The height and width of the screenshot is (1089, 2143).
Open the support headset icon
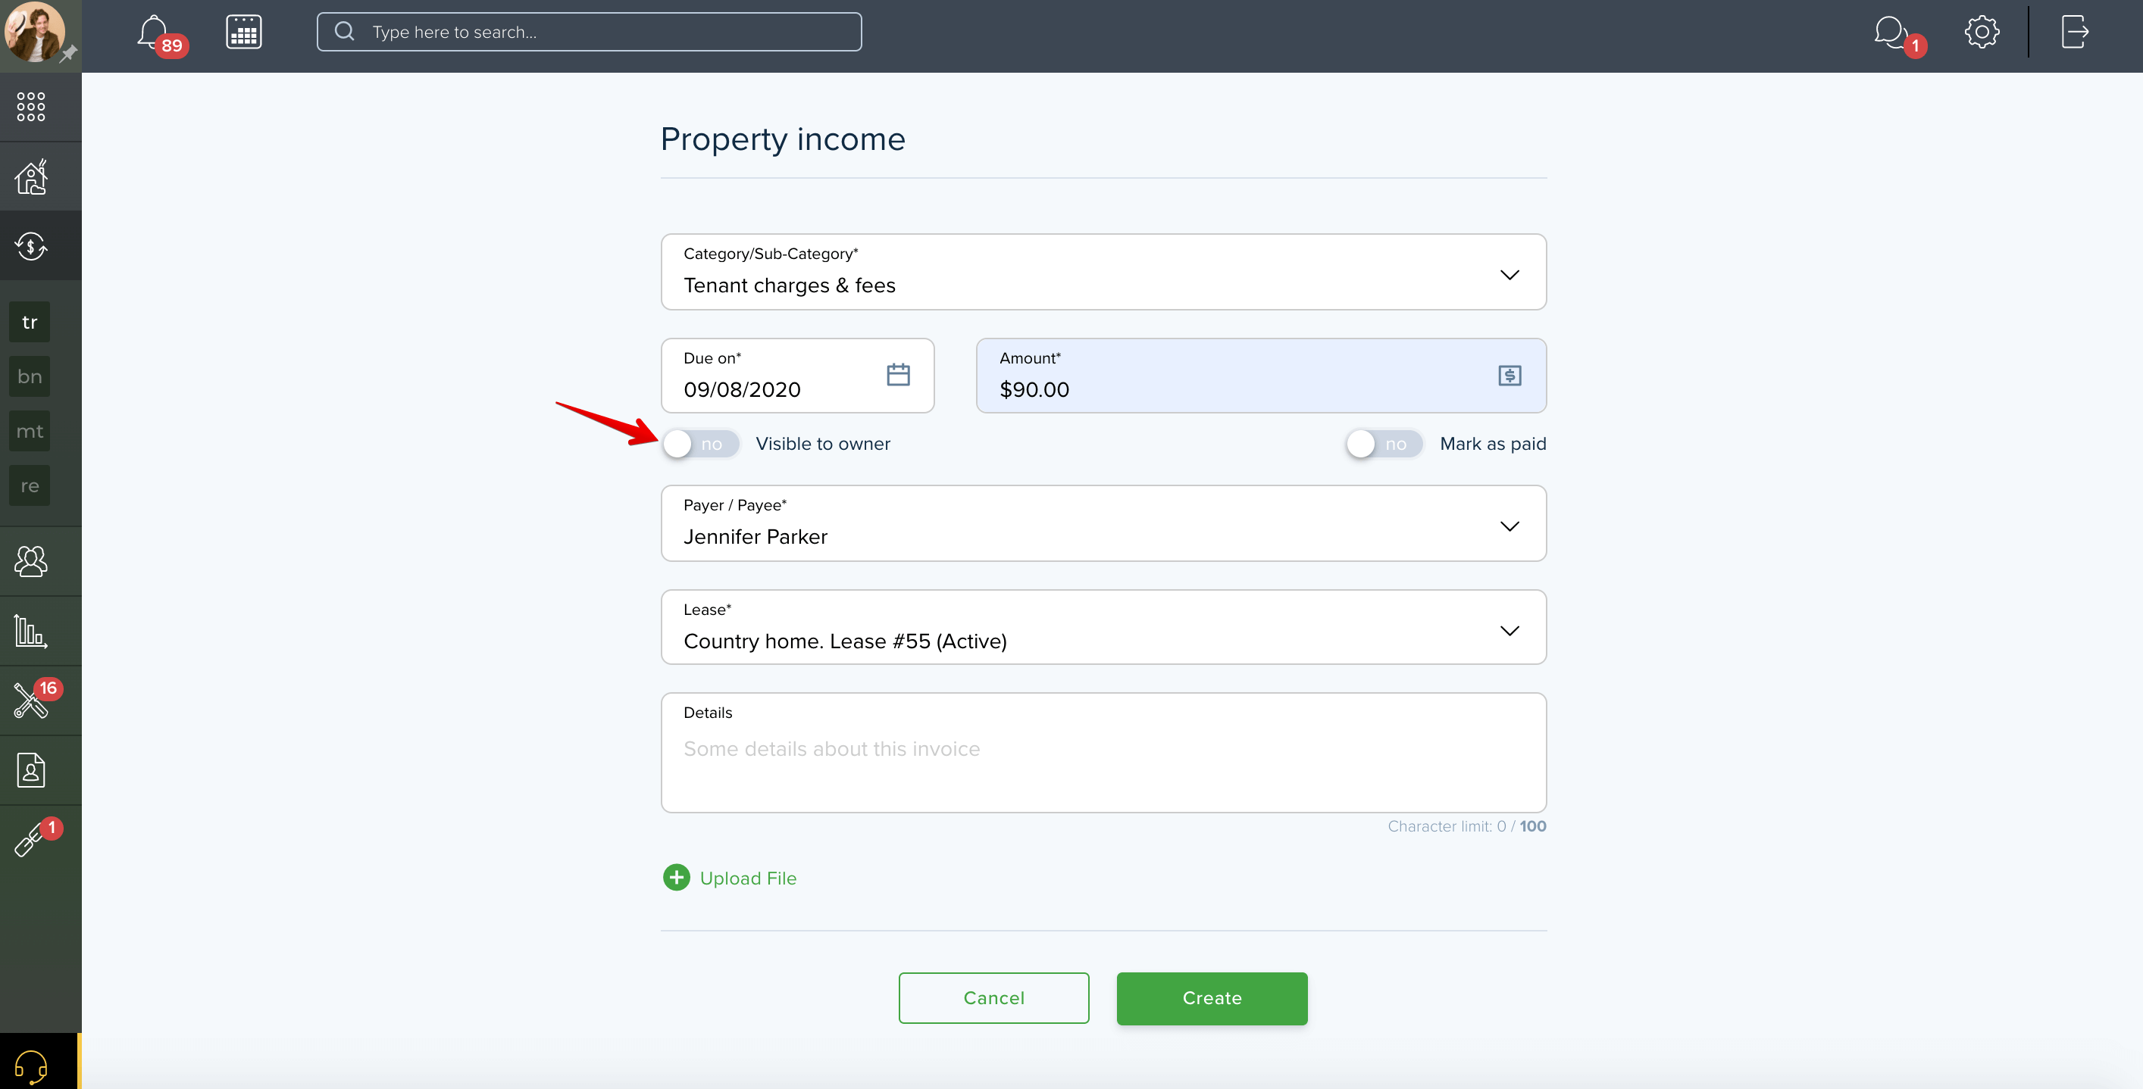pos(31,1066)
